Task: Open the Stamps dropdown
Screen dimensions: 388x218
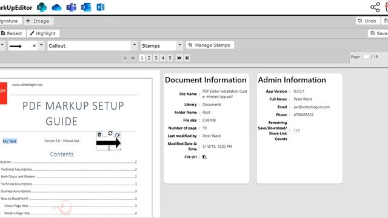Action: (x=180, y=45)
